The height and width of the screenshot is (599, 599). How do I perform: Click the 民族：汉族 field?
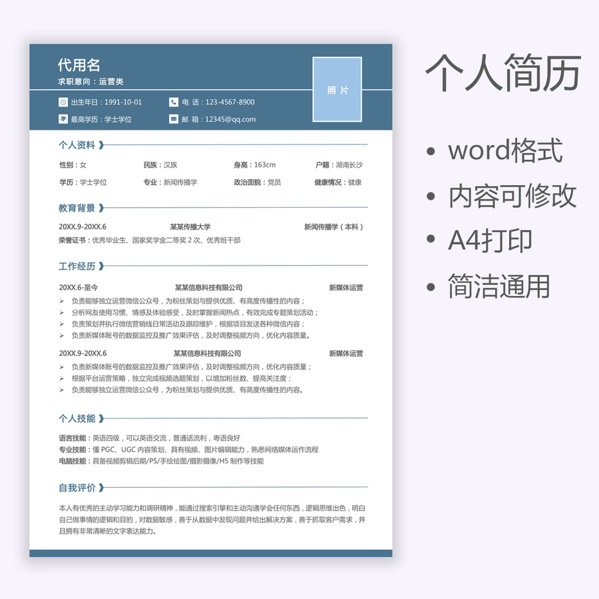160,165
